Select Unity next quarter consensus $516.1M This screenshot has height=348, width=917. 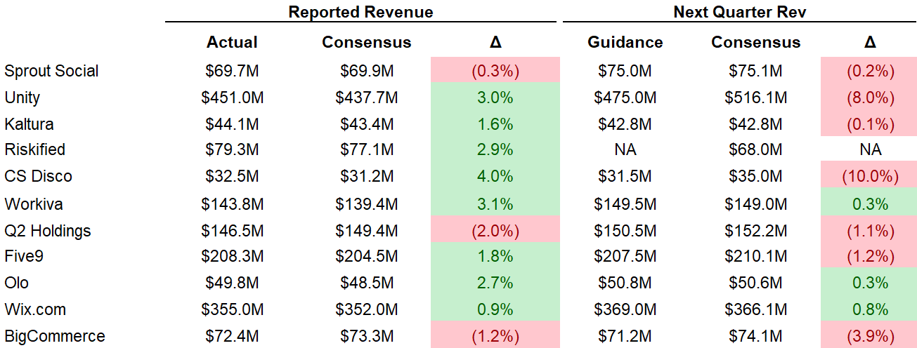pyautogui.click(x=755, y=98)
